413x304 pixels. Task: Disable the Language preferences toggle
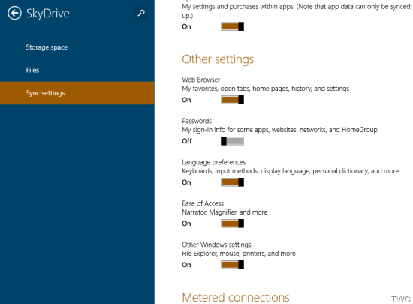coord(232,182)
